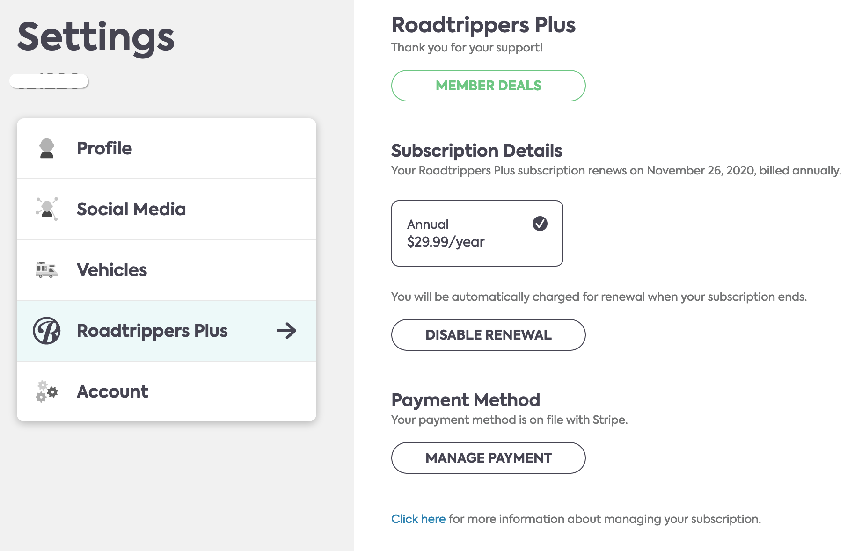Follow the 'Click here' subscription info link
The width and height of the screenshot is (862, 551).
click(x=418, y=519)
